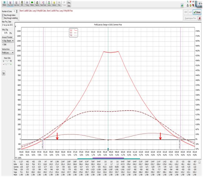The image size is (203, 177).
Task: Open the Info panel
Action: click(22, 4)
